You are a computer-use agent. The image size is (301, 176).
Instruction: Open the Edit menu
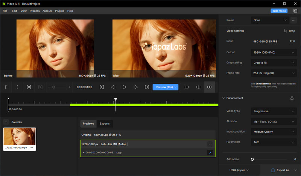14,11
